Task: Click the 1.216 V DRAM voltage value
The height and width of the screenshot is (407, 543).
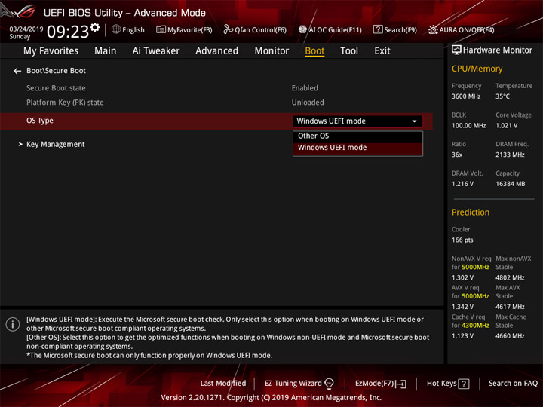Action: tap(462, 184)
